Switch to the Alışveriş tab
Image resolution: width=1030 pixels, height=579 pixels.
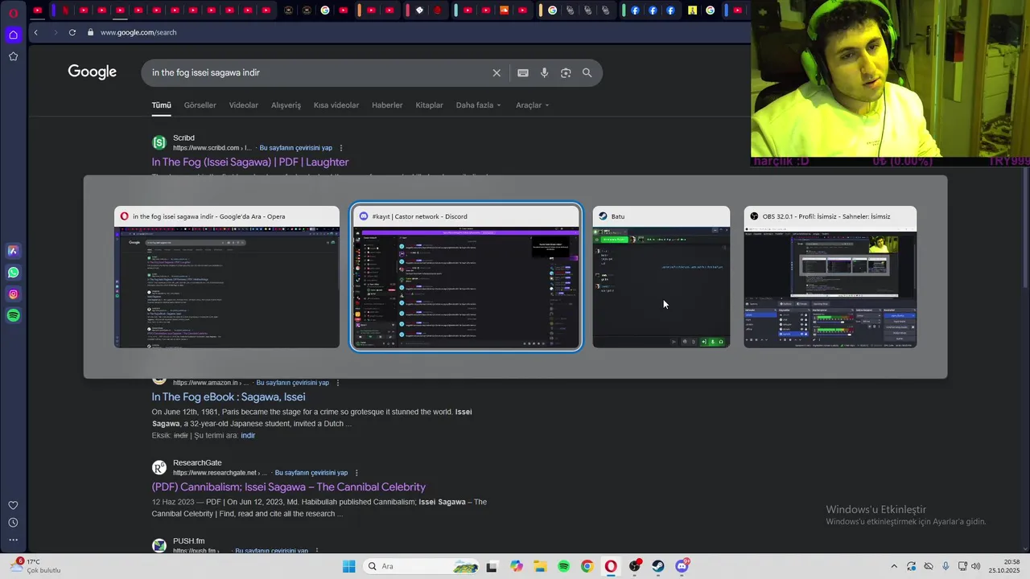(x=286, y=105)
